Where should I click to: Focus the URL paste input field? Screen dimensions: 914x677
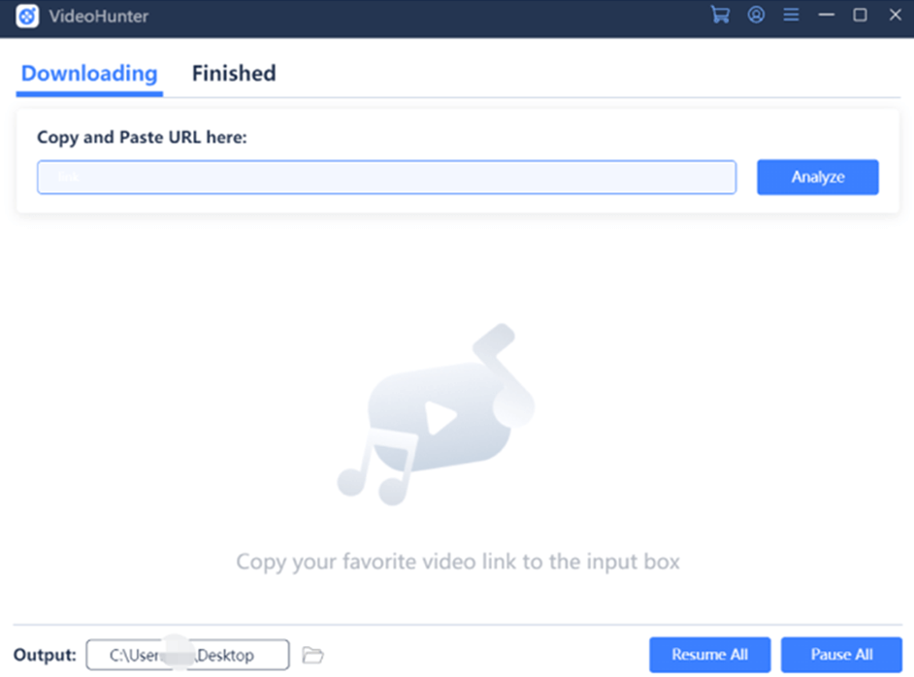[386, 177]
